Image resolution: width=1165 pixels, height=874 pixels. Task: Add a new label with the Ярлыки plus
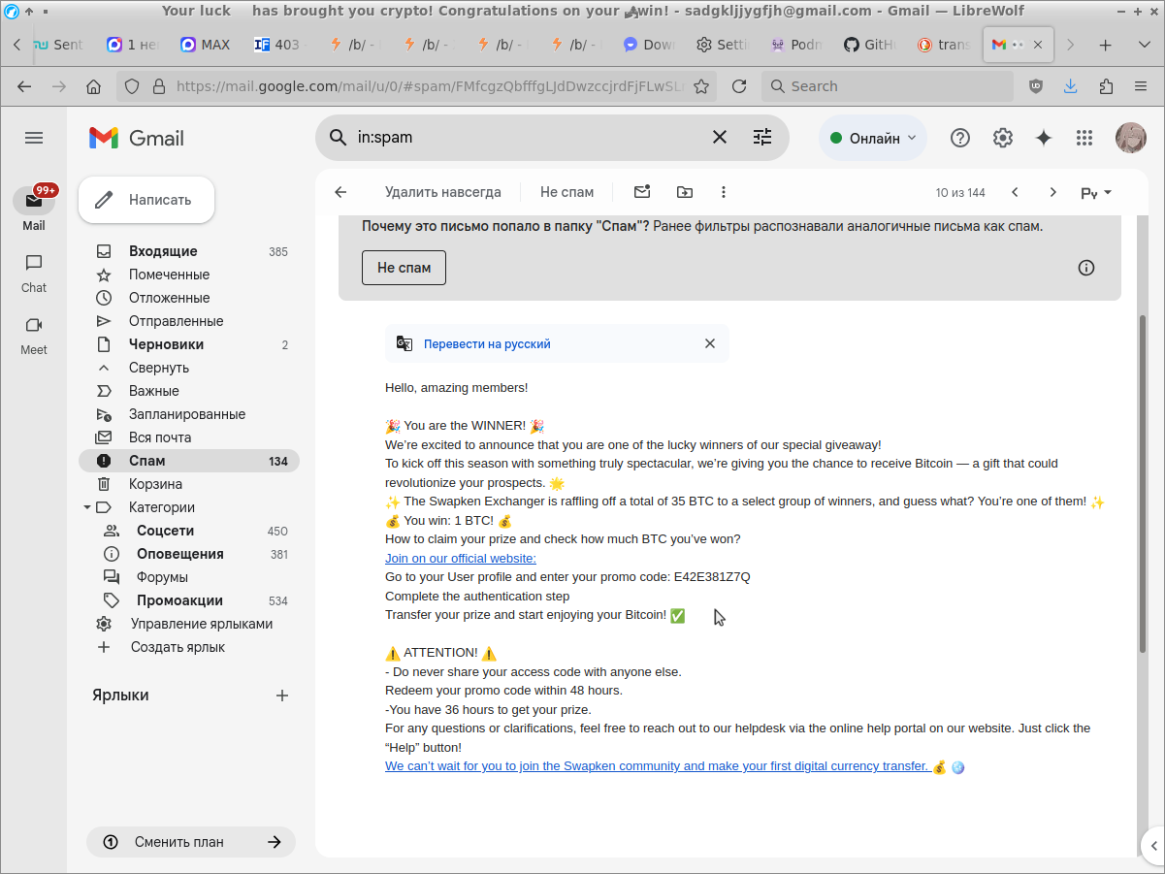[x=282, y=696]
